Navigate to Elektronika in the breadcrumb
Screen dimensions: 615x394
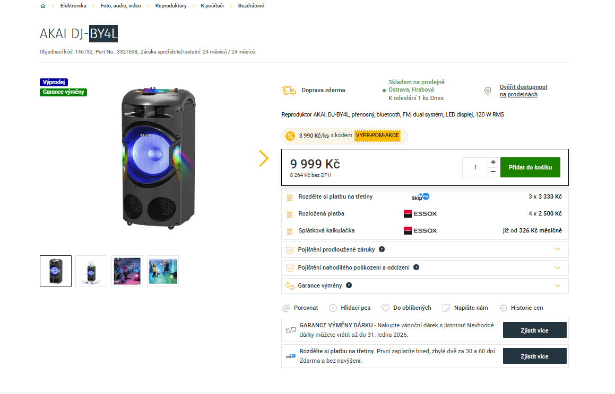point(73,6)
